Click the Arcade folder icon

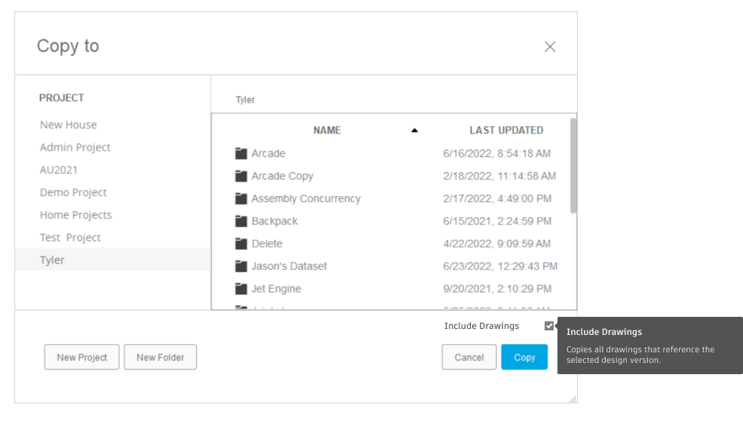(241, 153)
